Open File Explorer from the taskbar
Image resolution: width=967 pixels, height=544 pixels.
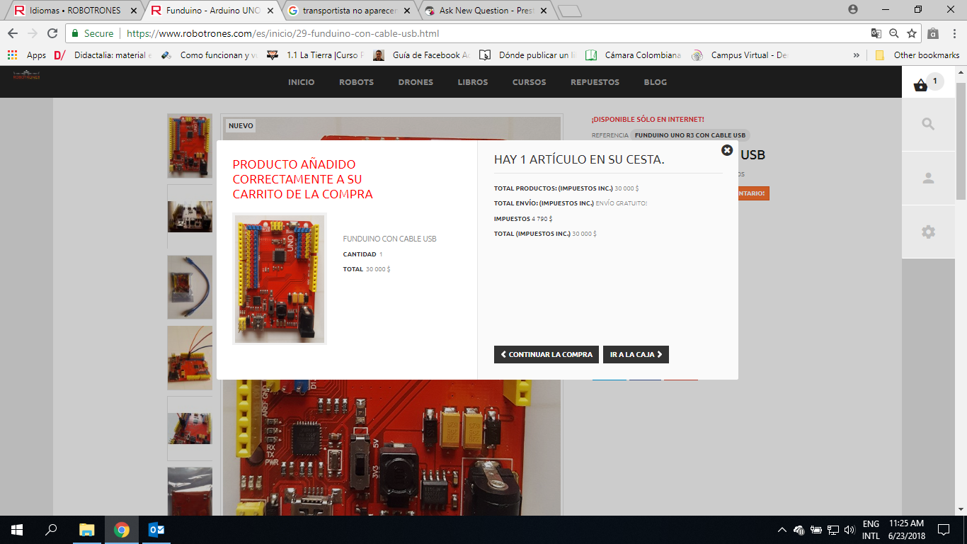tap(86, 529)
